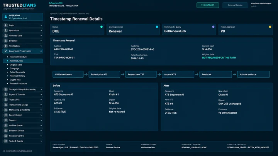Click the Reconciliation sidebar icon
This screenshot has width=278, height=156.
pyautogui.click(x=6, y=115)
